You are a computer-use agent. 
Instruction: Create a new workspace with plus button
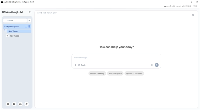tap(29, 20)
